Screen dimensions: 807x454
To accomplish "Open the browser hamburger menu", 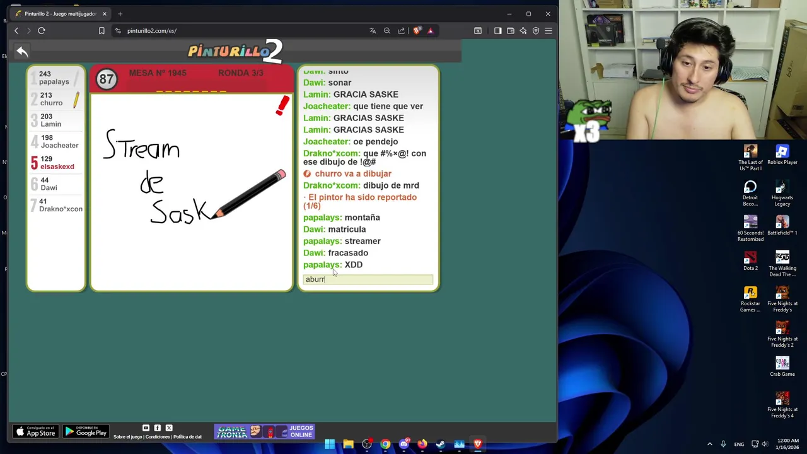I will [549, 30].
